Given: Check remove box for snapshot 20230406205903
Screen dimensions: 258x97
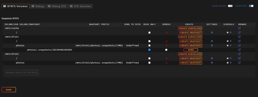Looking at the screenshot, I should tap(166, 50).
